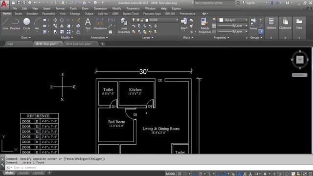Expand the Annotation panel
This screenshot has width=313, height=176.
tap(99, 38)
